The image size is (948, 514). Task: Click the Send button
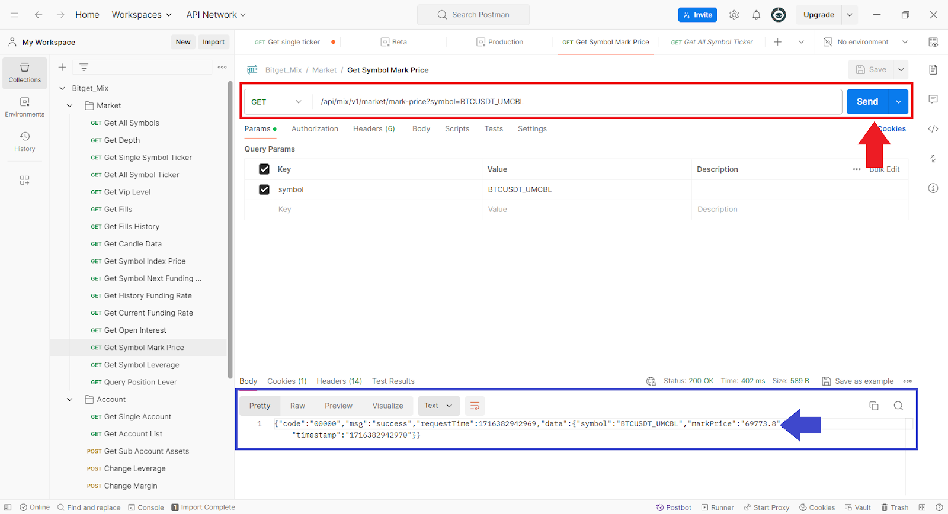(867, 102)
